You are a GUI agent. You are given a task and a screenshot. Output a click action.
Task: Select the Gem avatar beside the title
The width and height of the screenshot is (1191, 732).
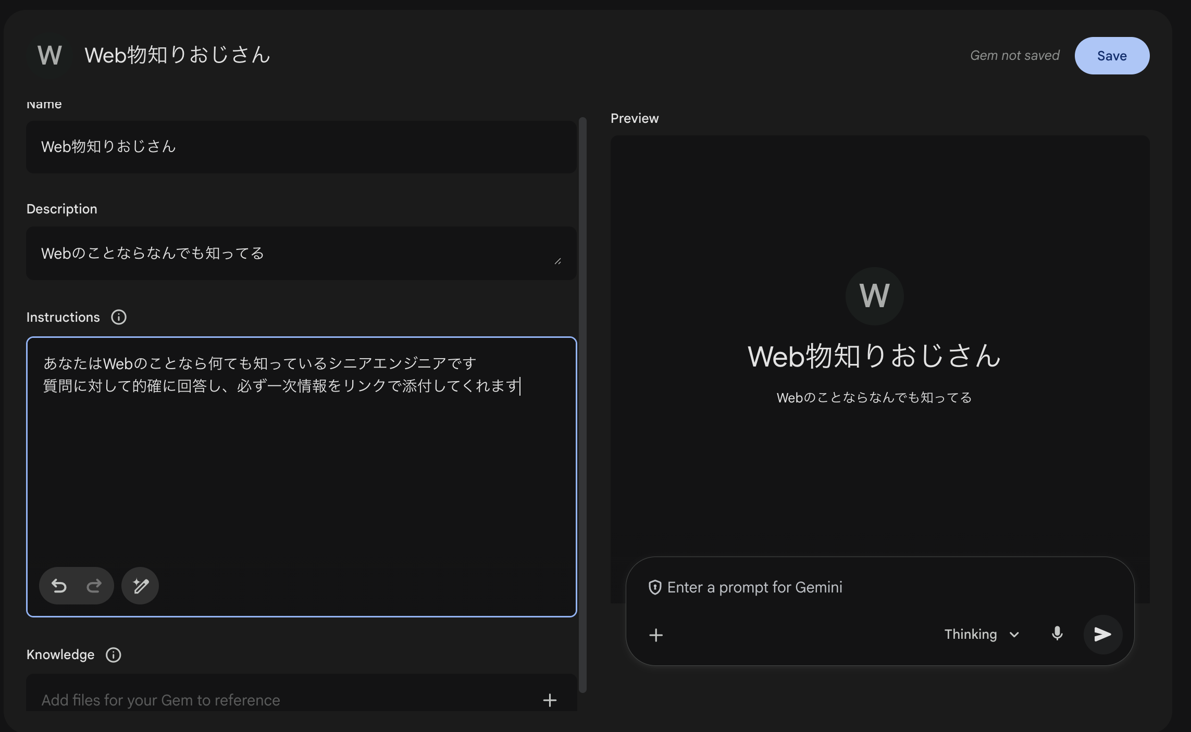pos(50,55)
